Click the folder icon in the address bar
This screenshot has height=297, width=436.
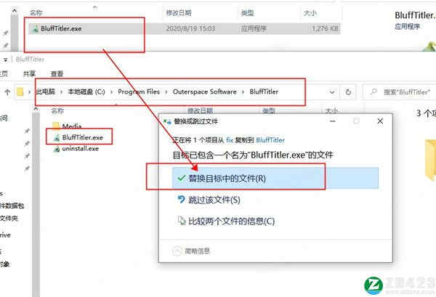[x=20, y=91]
